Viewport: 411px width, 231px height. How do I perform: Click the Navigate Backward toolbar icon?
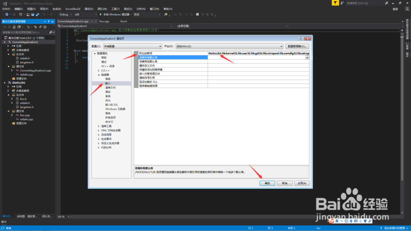point(6,15)
